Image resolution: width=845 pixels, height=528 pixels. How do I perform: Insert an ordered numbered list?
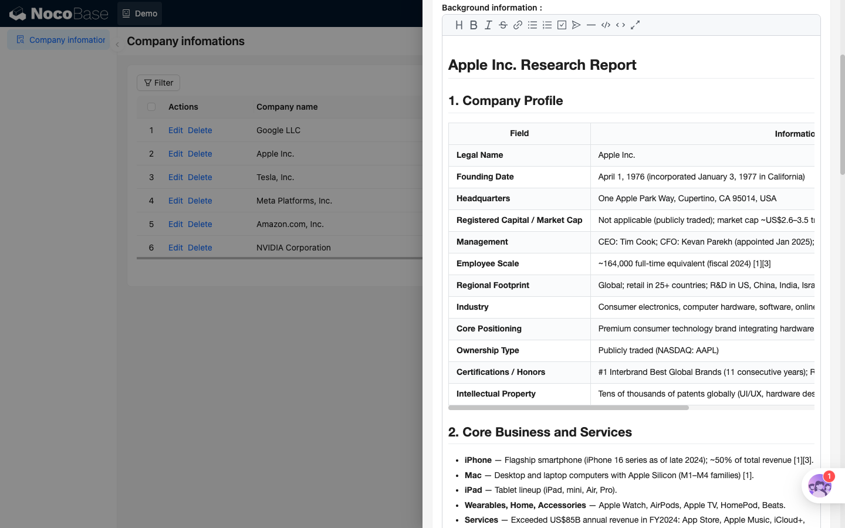547,25
